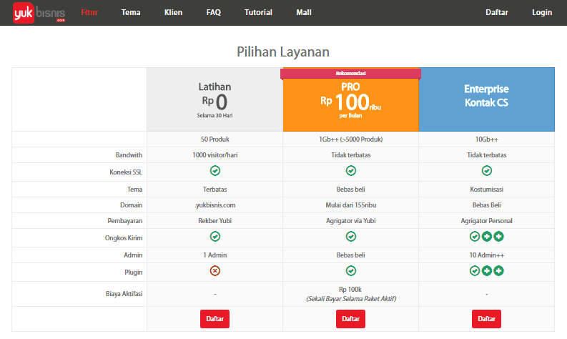Screen dimensions: 567x339
Task: Go to the Tema page
Action: tap(131, 13)
